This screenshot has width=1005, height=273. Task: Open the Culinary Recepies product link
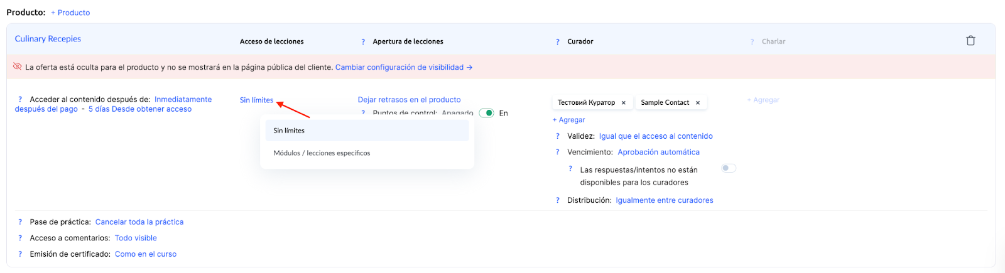pos(48,39)
